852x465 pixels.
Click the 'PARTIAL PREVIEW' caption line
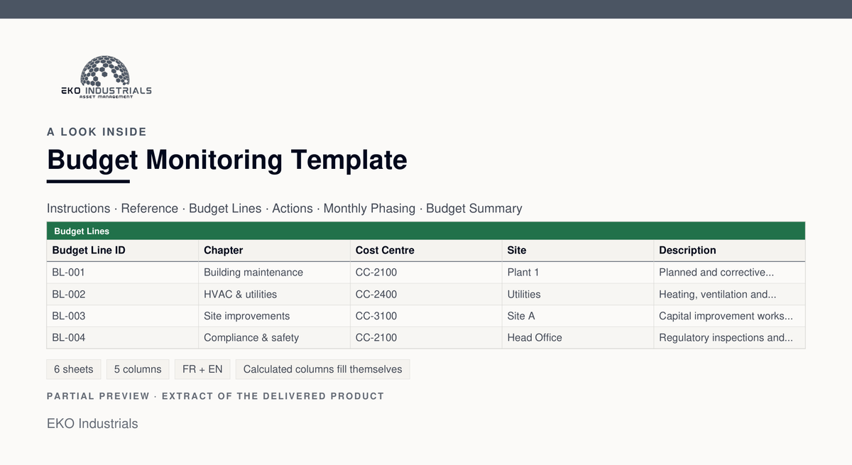[215, 396]
